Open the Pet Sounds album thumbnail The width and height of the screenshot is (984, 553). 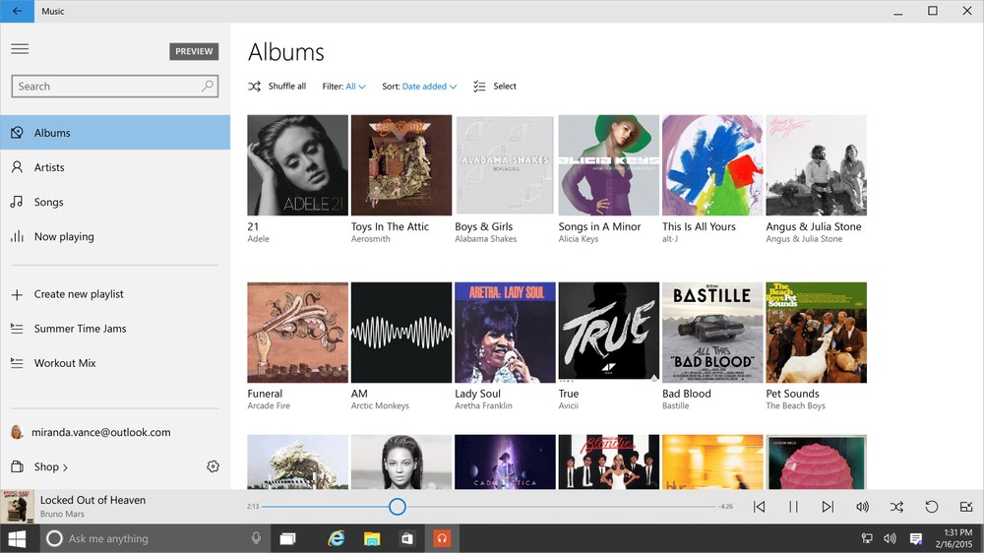pos(816,332)
